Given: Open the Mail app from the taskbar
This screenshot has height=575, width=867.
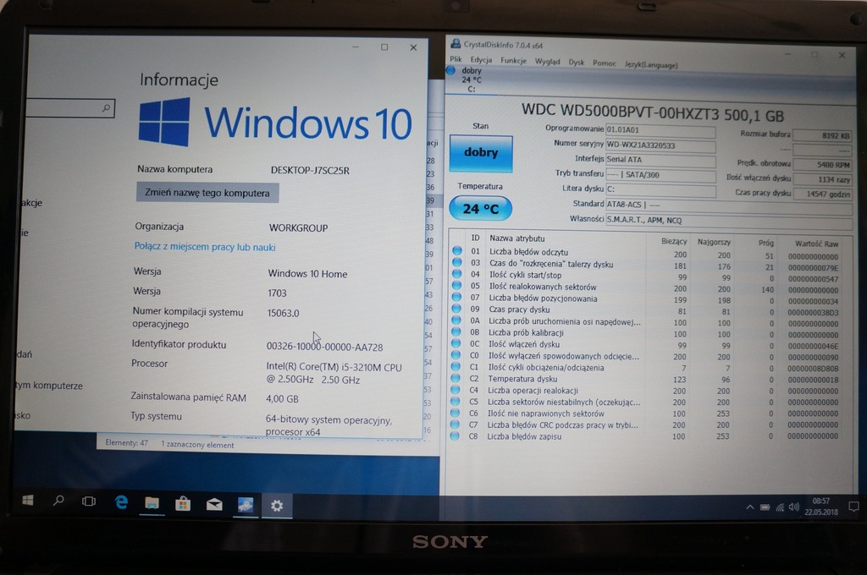Looking at the screenshot, I should 214,504.
